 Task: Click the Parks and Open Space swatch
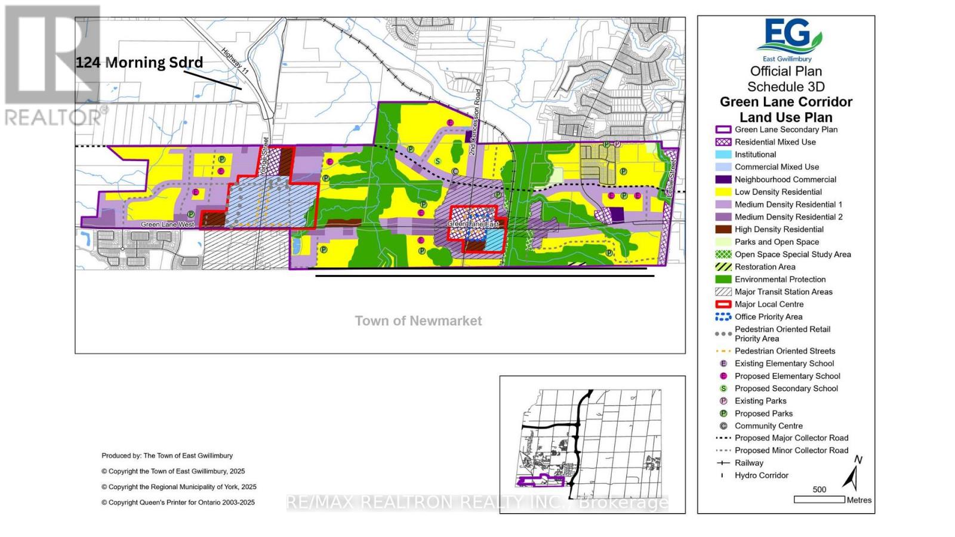[723, 242]
